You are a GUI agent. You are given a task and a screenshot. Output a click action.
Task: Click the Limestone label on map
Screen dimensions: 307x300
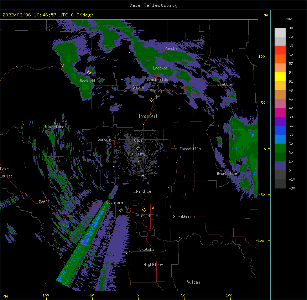pos(54,127)
